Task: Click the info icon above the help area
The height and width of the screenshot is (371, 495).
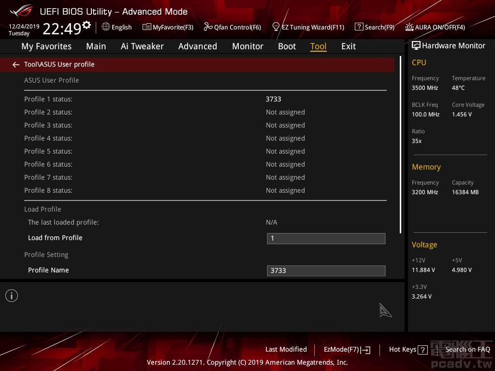Action: click(x=12, y=295)
